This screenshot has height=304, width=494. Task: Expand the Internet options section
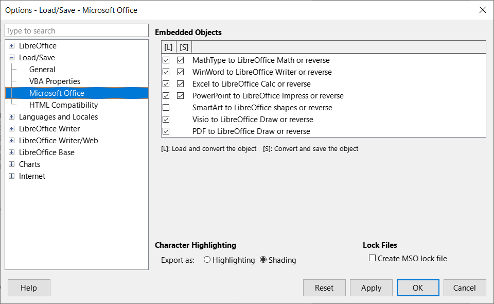click(x=11, y=176)
